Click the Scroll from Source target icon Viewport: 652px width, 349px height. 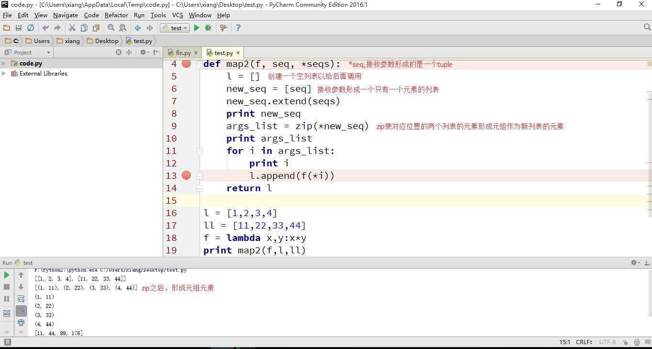(119, 53)
